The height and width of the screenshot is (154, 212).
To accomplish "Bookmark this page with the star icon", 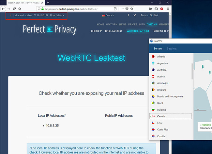I will 132,9.
